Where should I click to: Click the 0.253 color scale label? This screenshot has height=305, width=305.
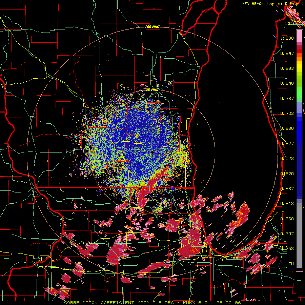pyautogui.click(x=287, y=249)
